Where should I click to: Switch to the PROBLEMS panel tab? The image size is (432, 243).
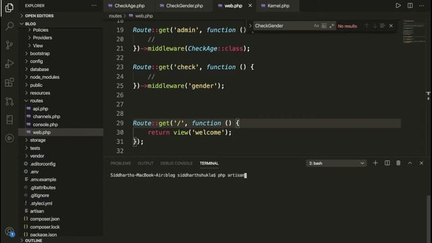click(x=120, y=163)
